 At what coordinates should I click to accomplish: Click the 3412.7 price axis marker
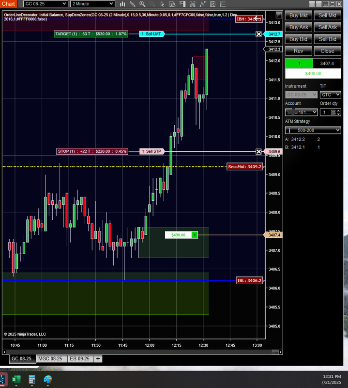[x=273, y=34]
